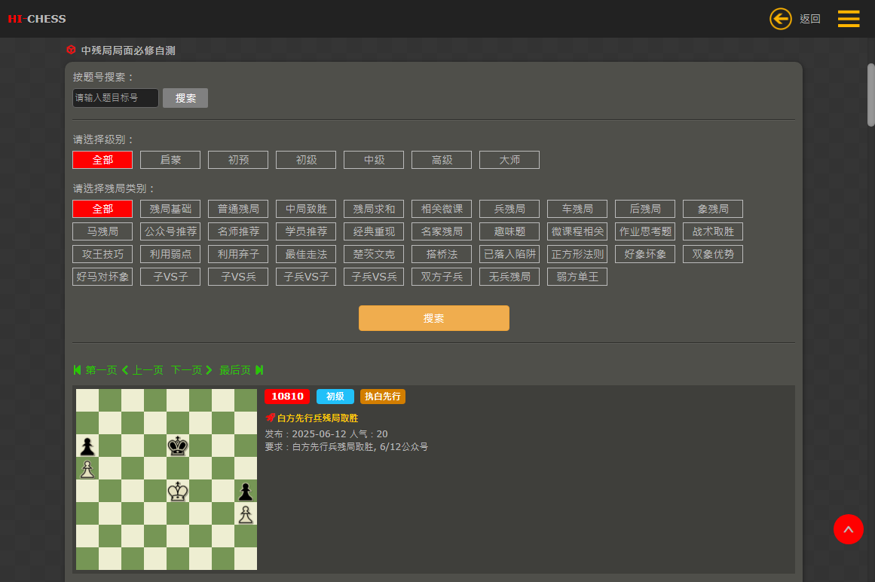Select the 普通残局 category
Image resolution: width=875 pixels, height=582 pixels.
pyautogui.click(x=238, y=209)
